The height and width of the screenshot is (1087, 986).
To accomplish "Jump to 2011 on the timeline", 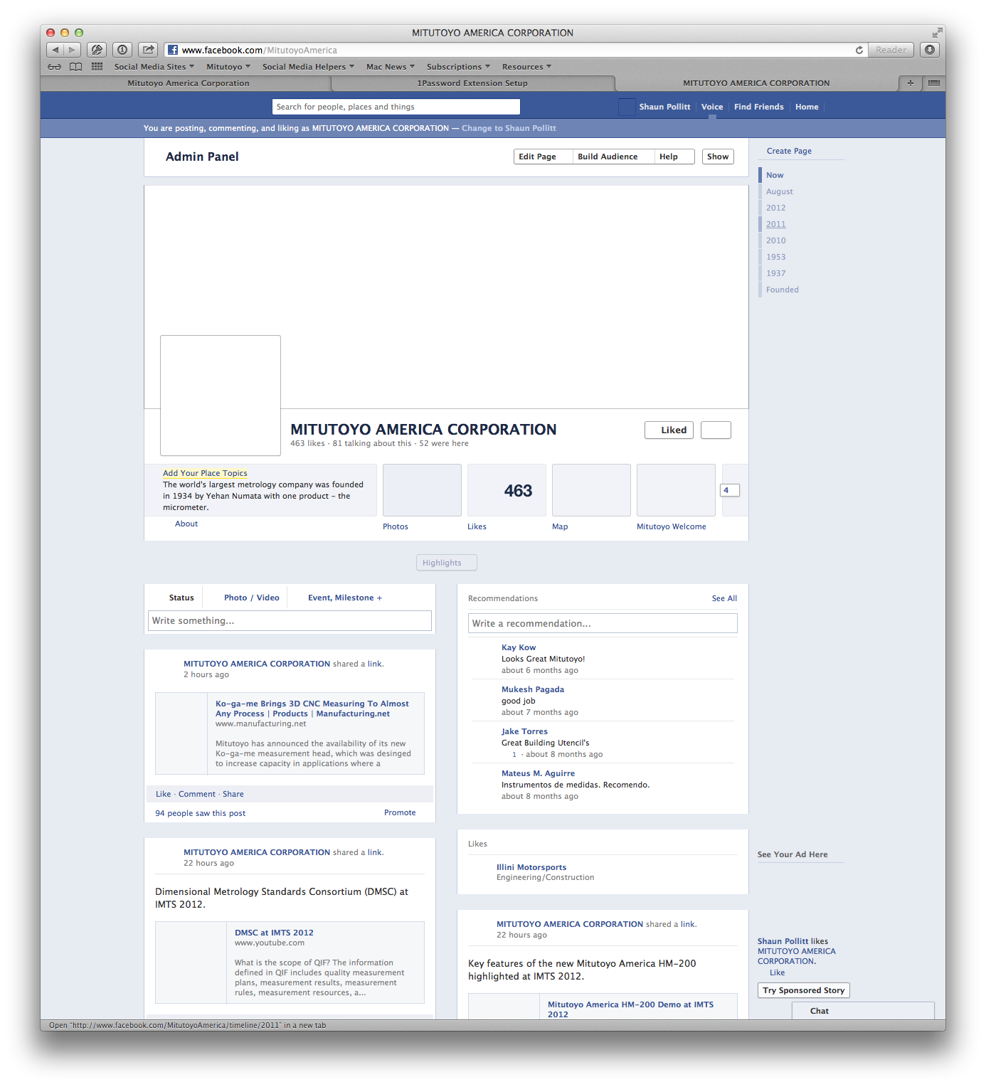I will (x=775, y=224).
